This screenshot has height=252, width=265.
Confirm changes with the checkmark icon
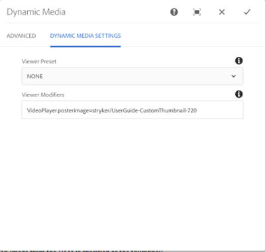(247, 12)
